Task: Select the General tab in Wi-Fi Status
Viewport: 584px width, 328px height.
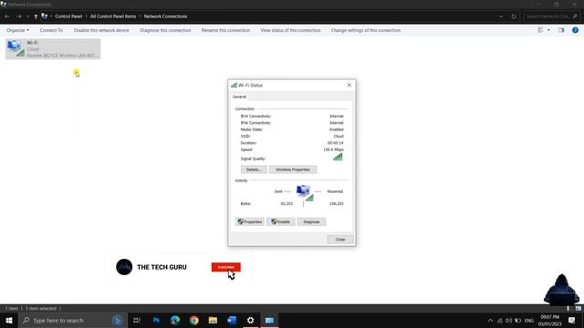Action: pyautogui.click(x=239, y=97)
